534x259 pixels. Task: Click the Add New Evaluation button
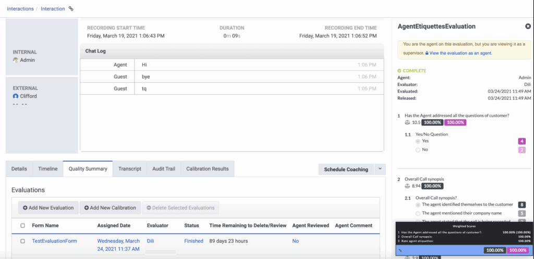coord(48,208)
